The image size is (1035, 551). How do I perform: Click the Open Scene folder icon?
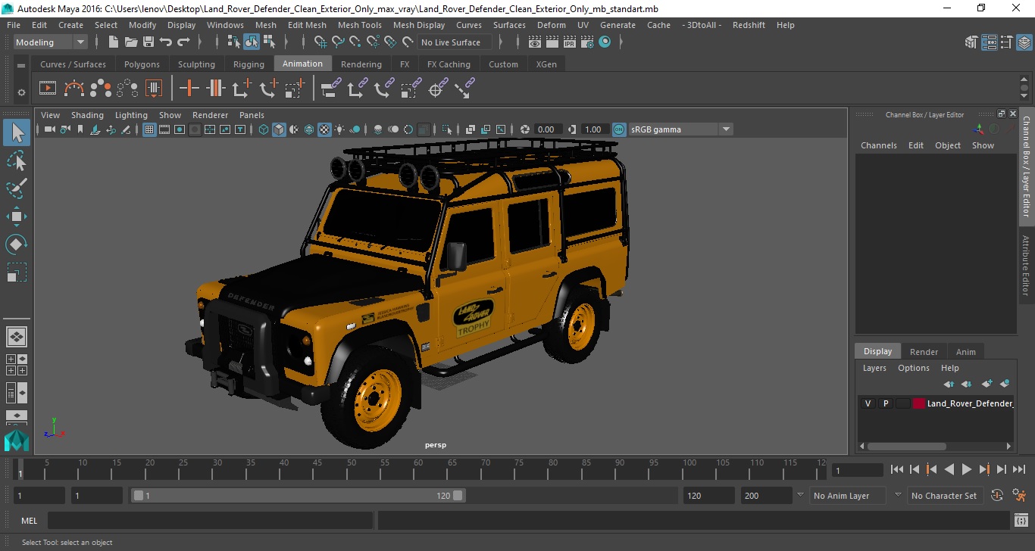coord(131,42)
